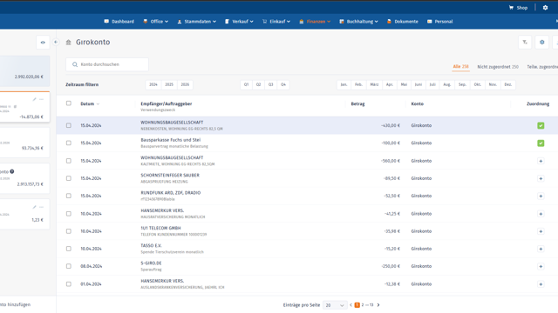Expand the Buchhaltung menu
The image size is (558, 313).
point(358,21)
